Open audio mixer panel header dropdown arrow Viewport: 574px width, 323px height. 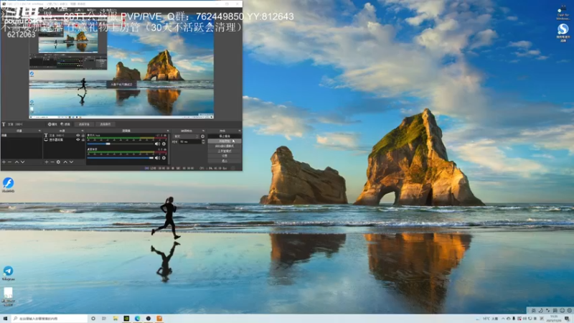coord(168,131)
